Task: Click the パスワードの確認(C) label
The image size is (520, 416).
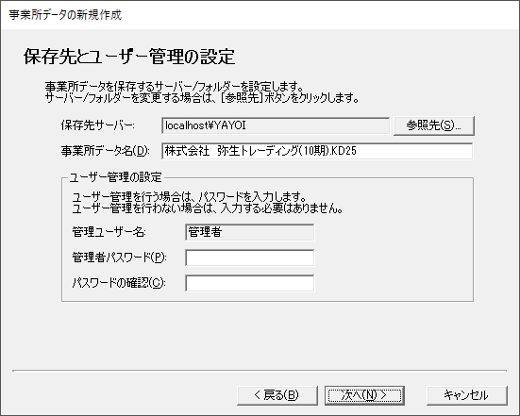Action: 119,283
